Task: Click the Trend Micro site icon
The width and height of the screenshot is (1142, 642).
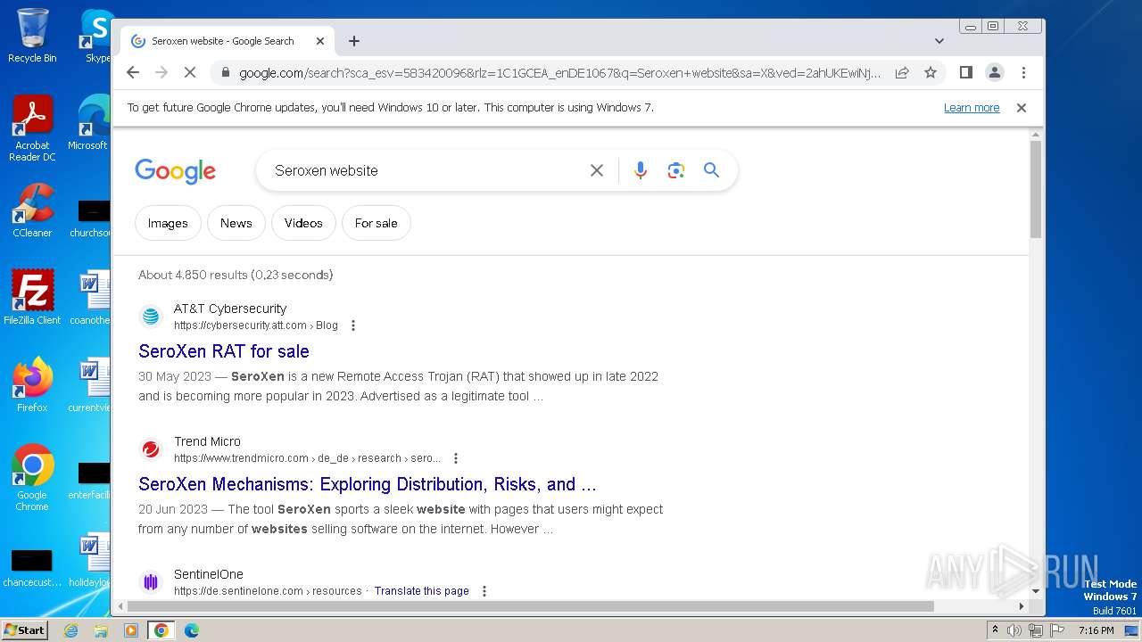Action: pos(151,449)
